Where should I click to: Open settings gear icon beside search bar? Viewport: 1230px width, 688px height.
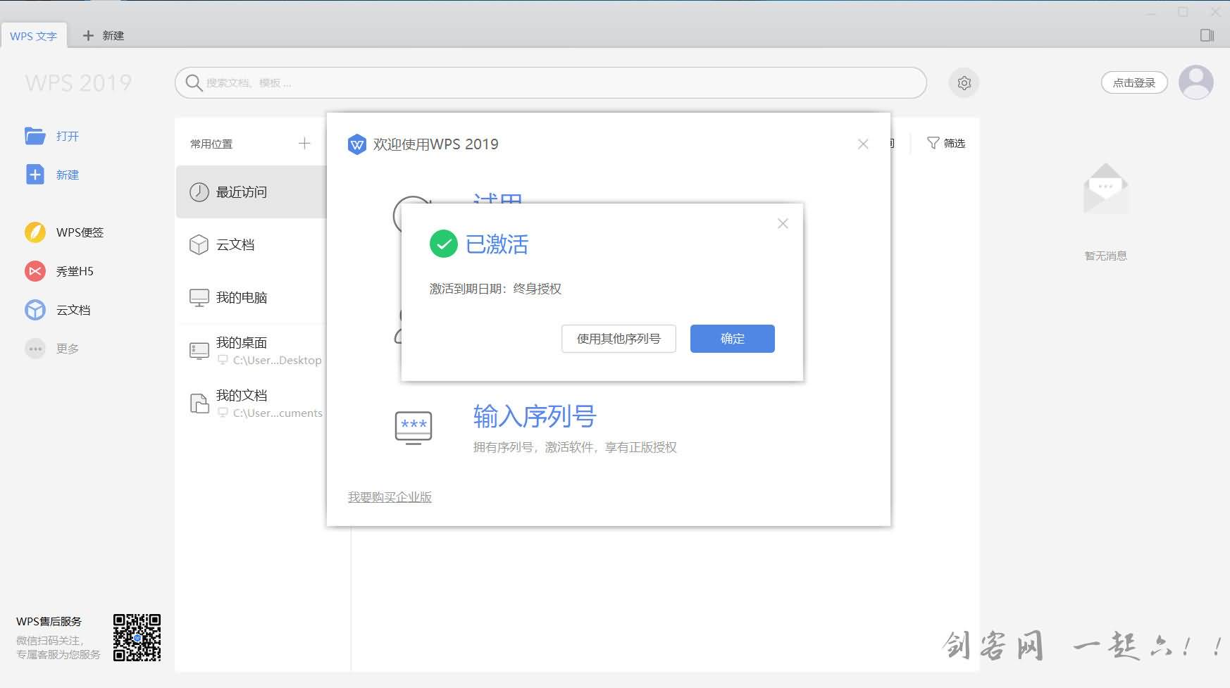coord(964,83)
